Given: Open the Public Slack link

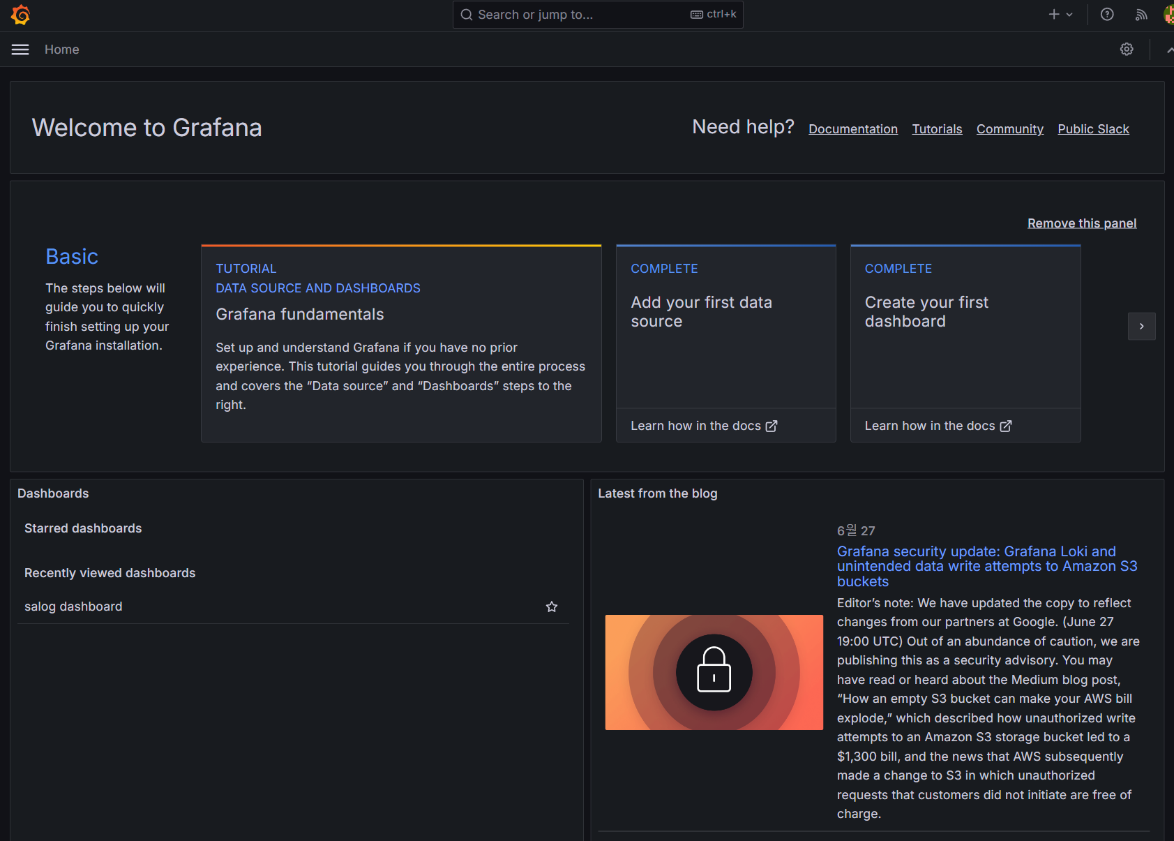Looking at the screenshot, I should coord(1093,129).
